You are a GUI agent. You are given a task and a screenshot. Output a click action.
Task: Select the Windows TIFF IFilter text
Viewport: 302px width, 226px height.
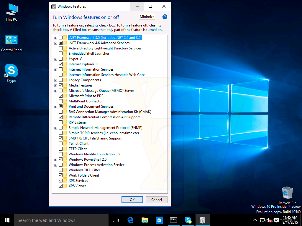[x=84, y=170]
